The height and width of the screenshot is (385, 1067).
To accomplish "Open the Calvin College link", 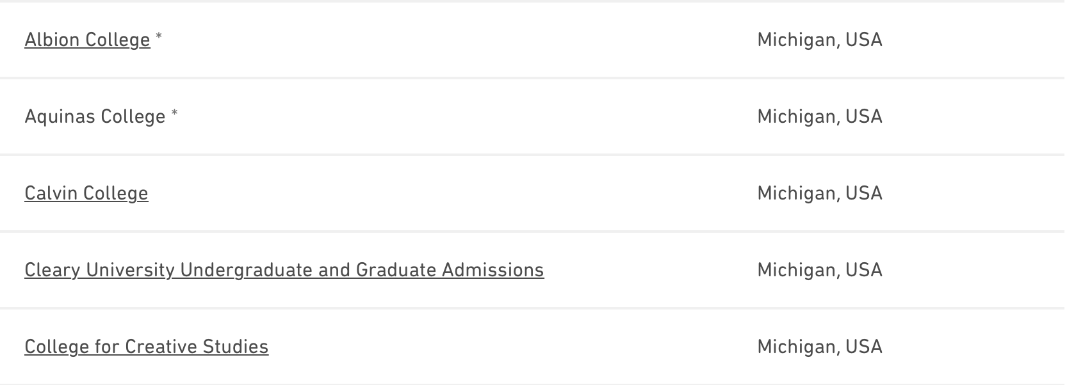I will coord(86,193).
